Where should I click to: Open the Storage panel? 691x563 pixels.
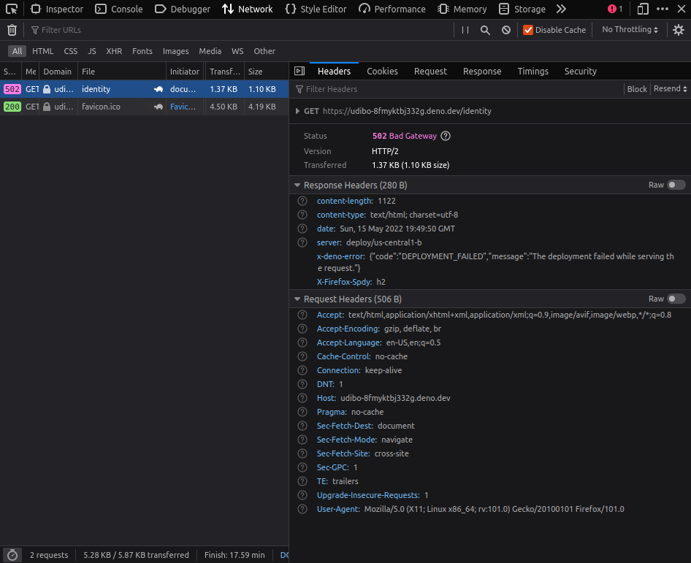(522, 8)
